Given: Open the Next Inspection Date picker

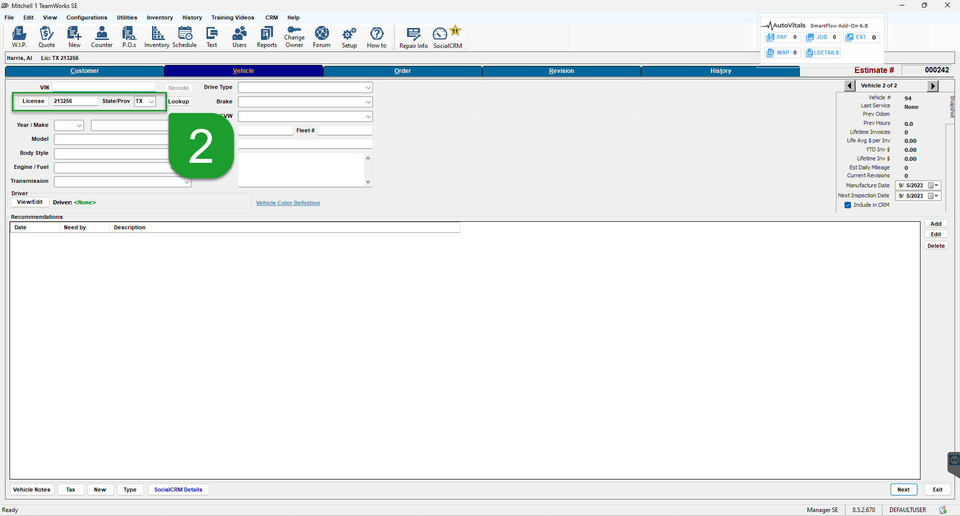Looking at the screenshot, I should tap(933, 196).
